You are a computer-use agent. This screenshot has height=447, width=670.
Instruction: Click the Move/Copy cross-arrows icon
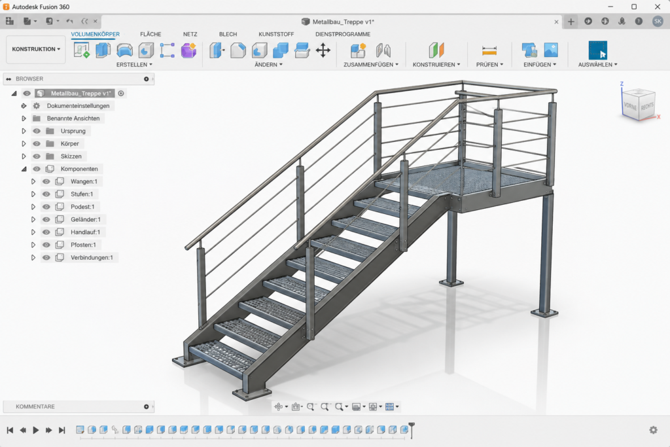(323, 50)
